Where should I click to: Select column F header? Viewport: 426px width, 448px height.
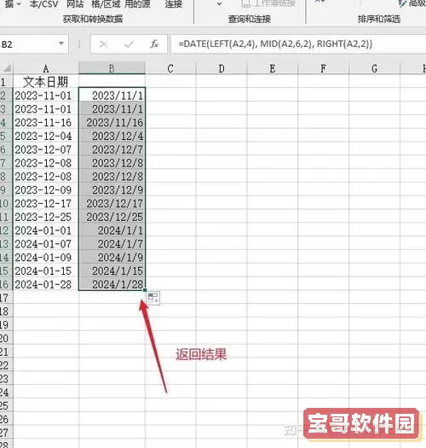point(323,68)
